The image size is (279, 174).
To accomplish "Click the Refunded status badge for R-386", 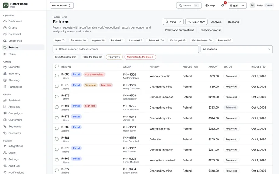I will (231, 108).
